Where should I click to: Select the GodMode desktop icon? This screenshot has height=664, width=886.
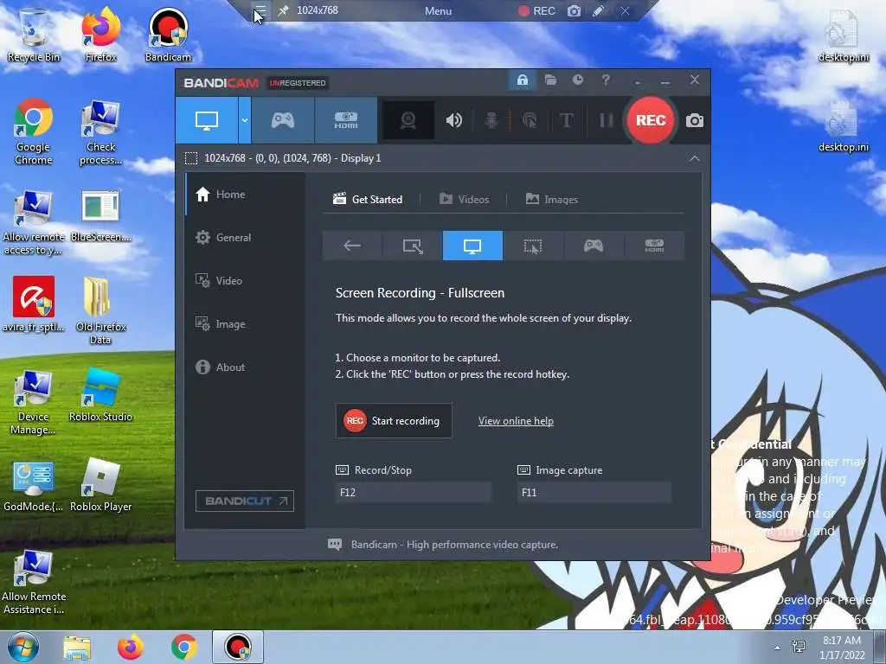pyautogui.click(x=34, y=486)
